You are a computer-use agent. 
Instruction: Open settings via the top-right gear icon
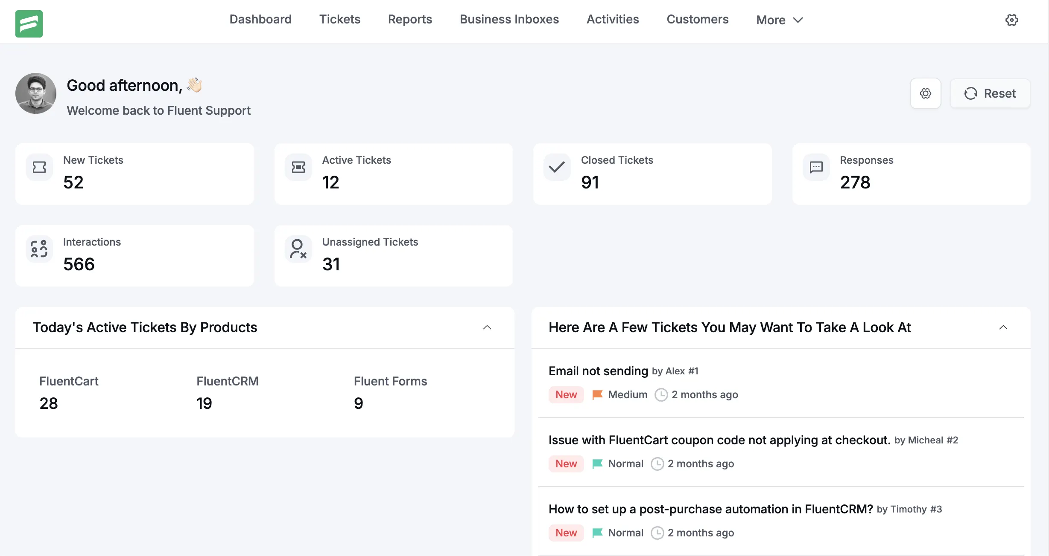point(1011,20)
